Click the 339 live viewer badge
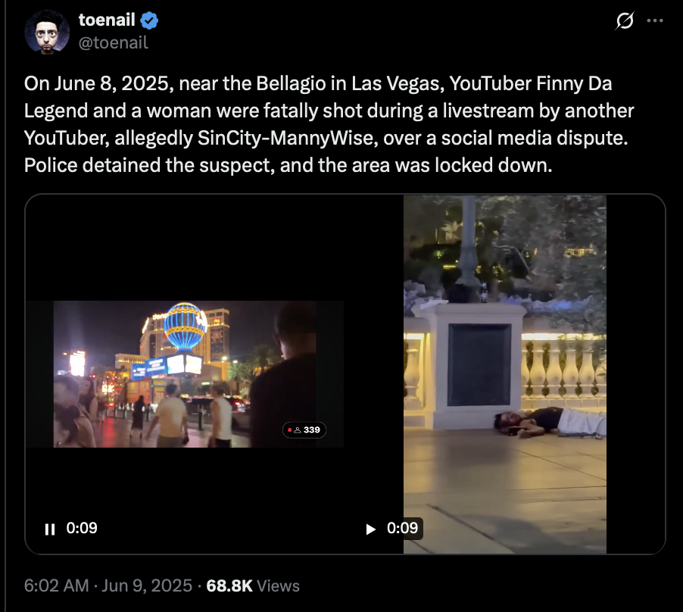 [304, 430]
